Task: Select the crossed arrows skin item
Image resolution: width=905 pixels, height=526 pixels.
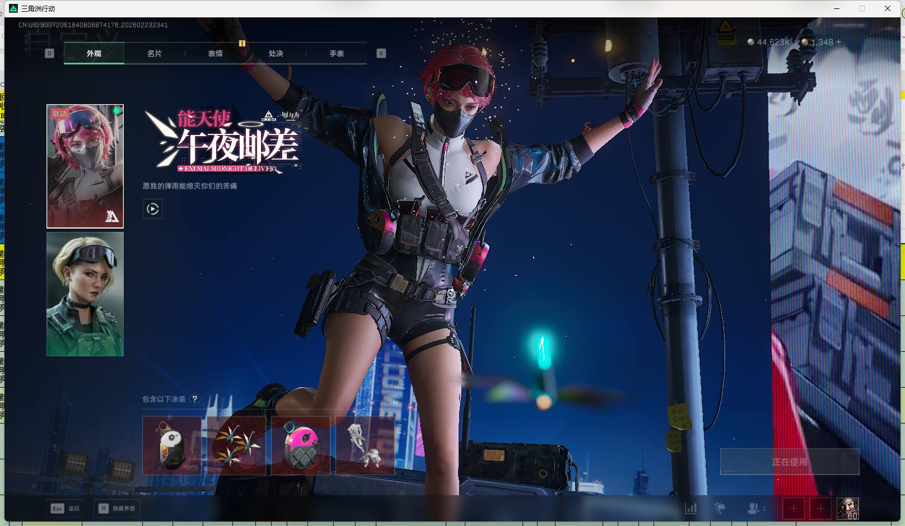Action: [x=236, y=445]
